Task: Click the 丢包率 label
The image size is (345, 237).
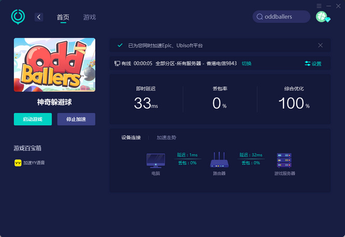Action: pyautogui.click(x=220, y=88)
